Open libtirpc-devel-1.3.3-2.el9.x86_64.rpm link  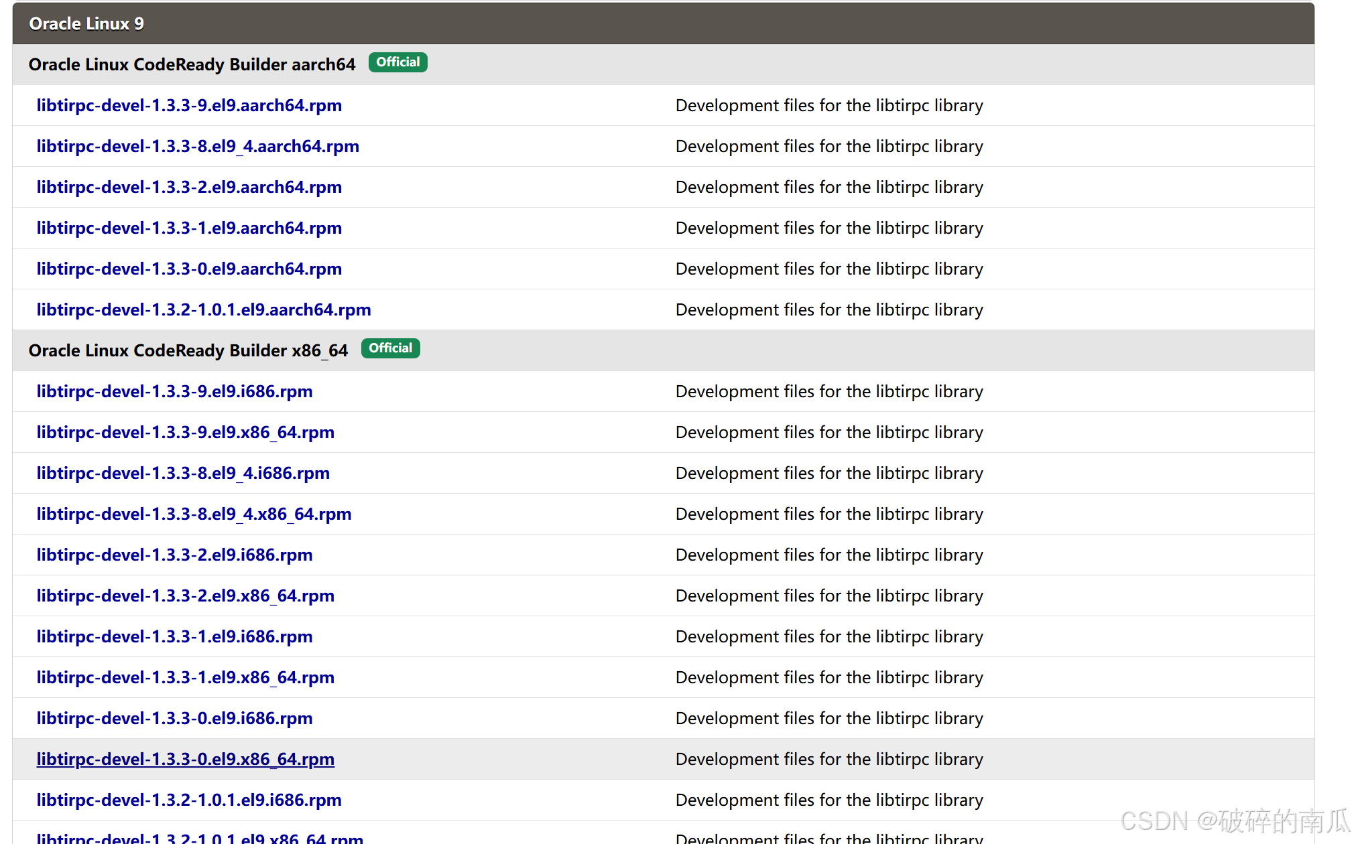pyautogui.click(x=185, y=595)
